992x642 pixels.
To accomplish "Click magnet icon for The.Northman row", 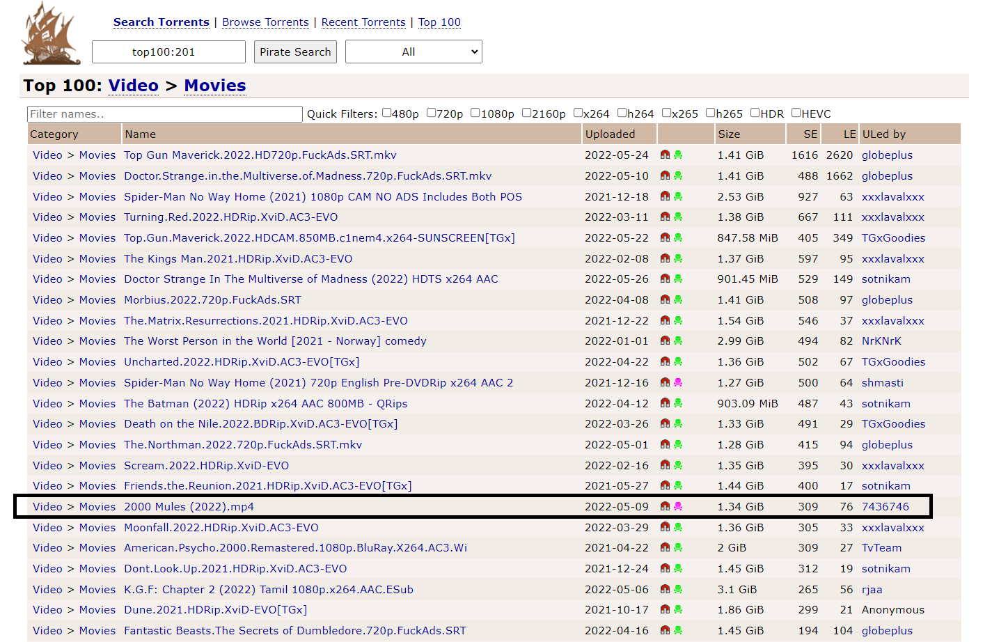I will [665, 445].
